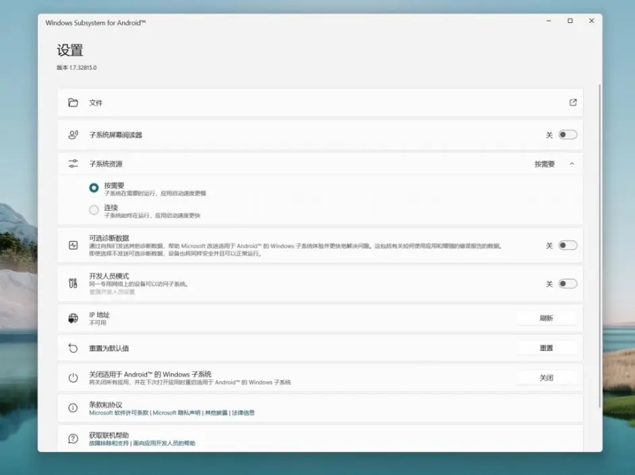Click the power icon for shutting down the subsystem

74,377
